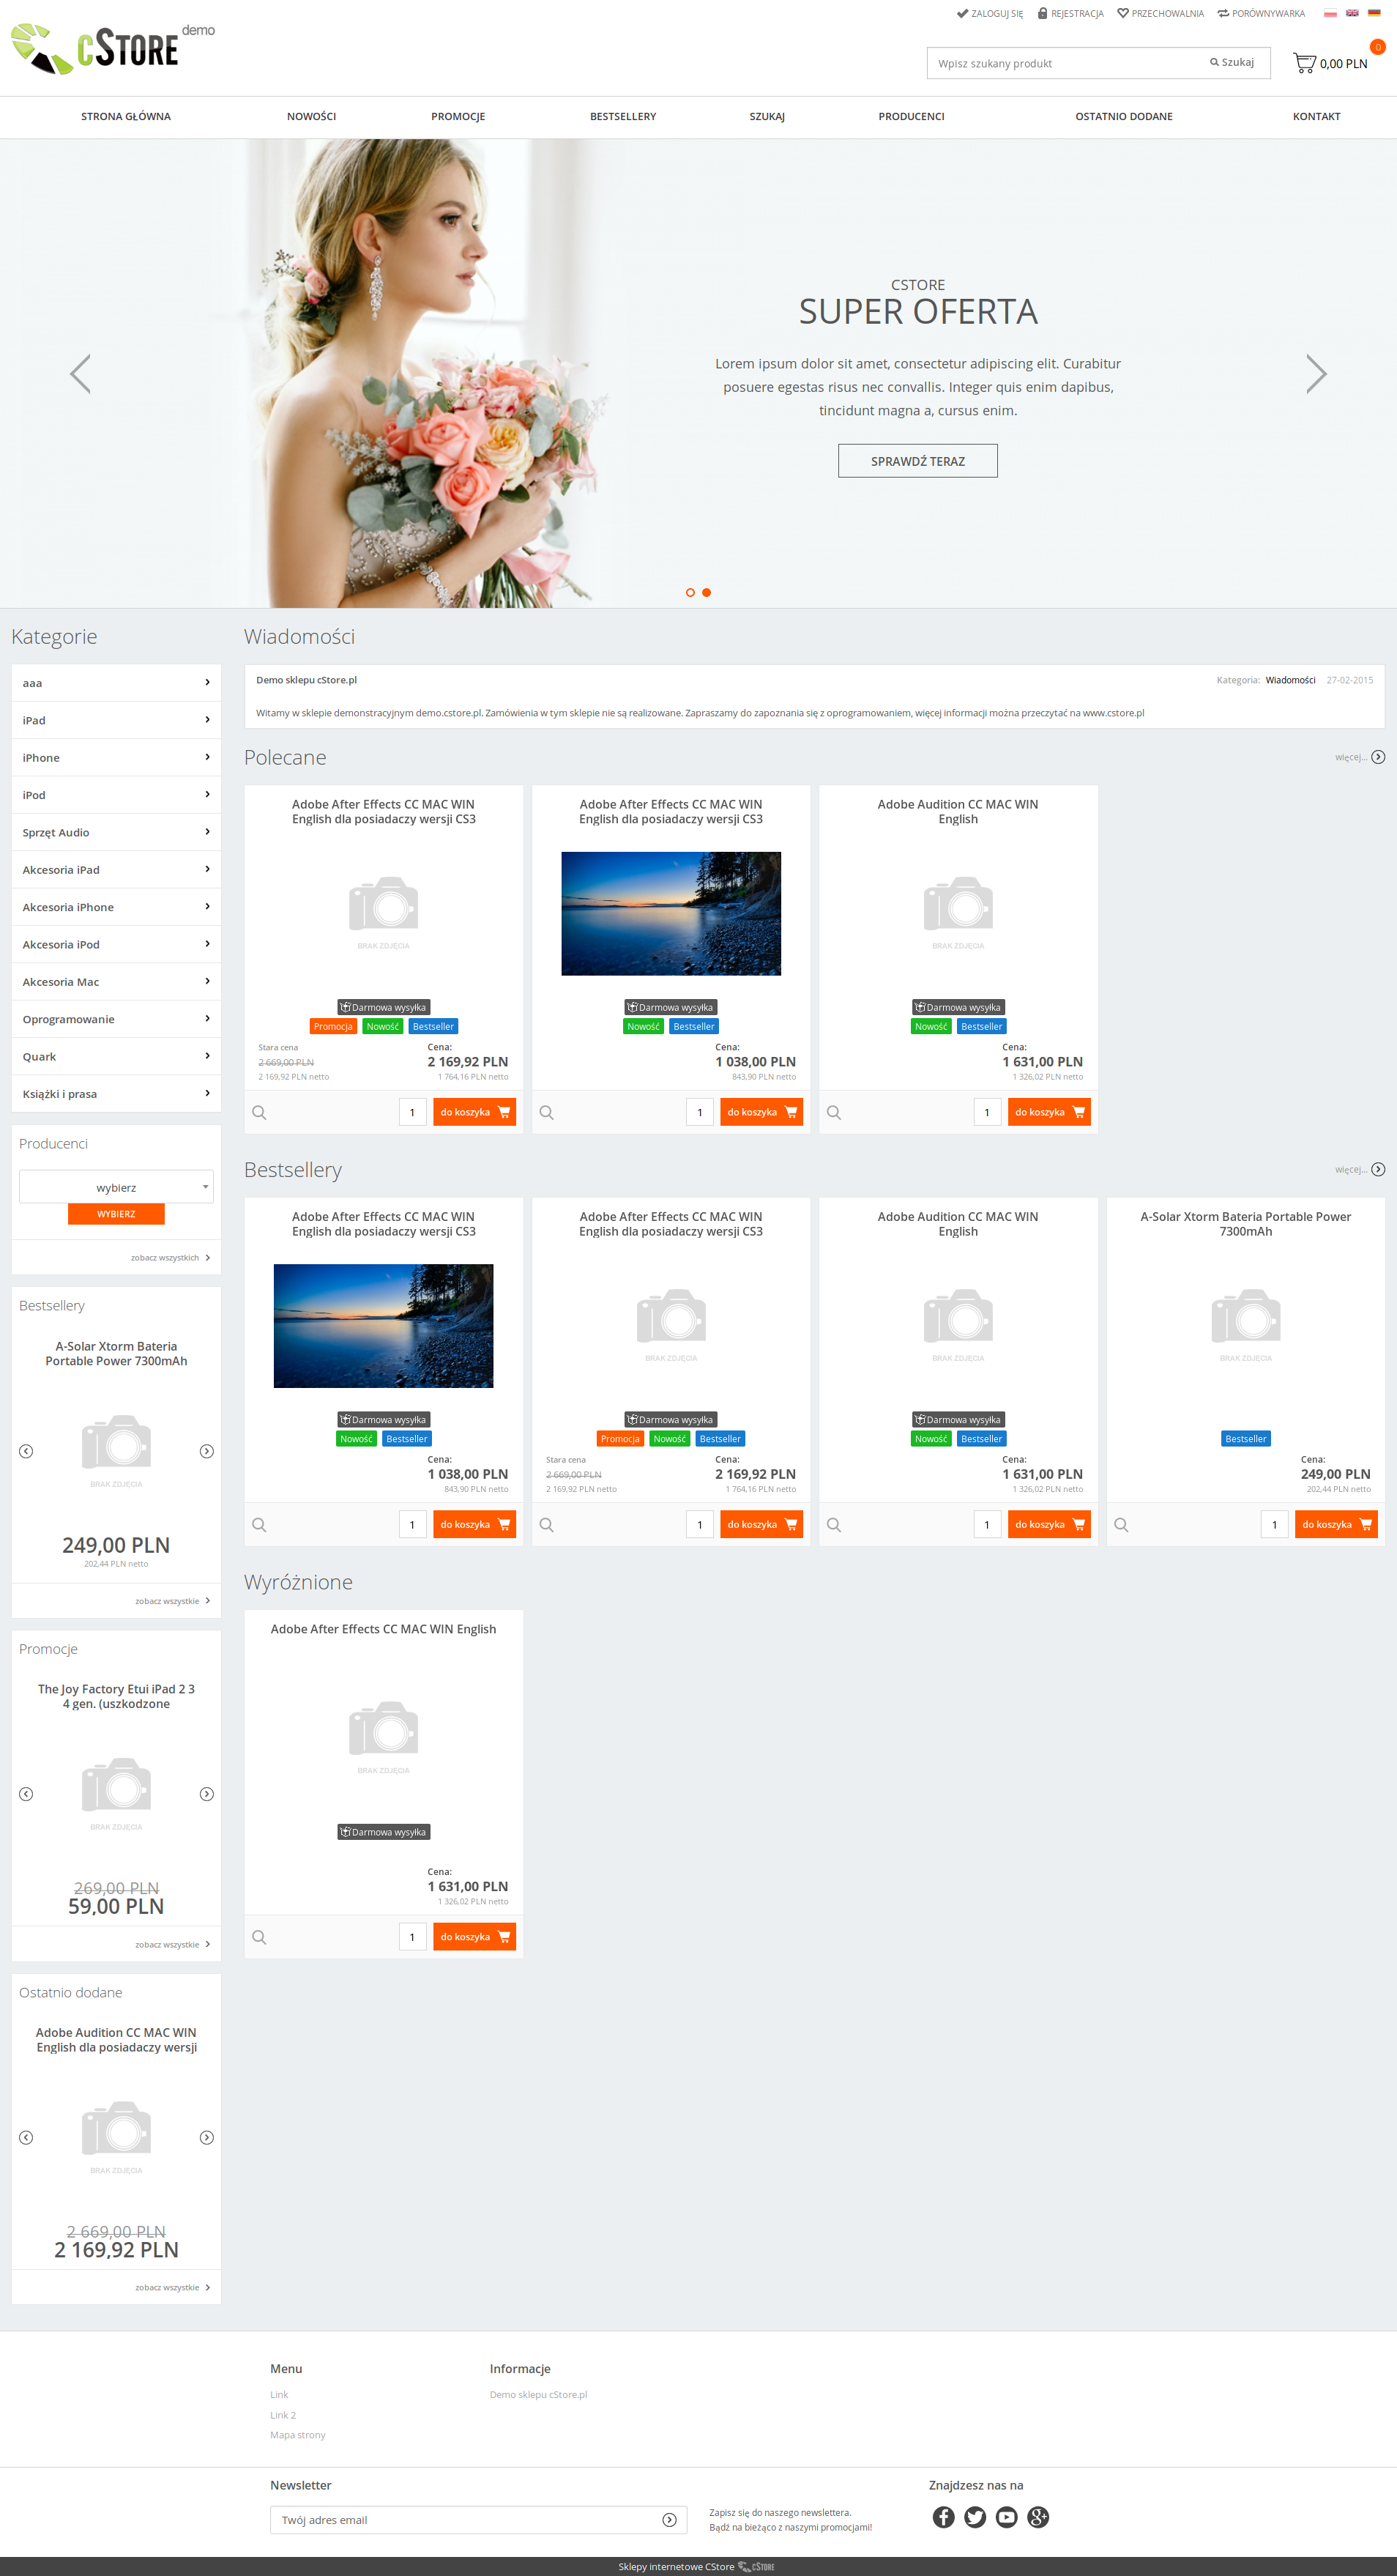Go to next banner slide arrow
The width and height of the screenshot is (1397, 2576).
pyautogui.click(x=1316, y=374)
